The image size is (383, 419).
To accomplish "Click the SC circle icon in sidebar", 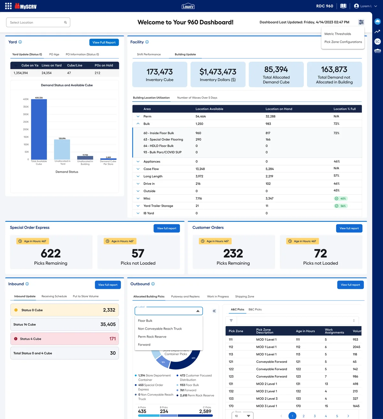I will pos(378,42).
